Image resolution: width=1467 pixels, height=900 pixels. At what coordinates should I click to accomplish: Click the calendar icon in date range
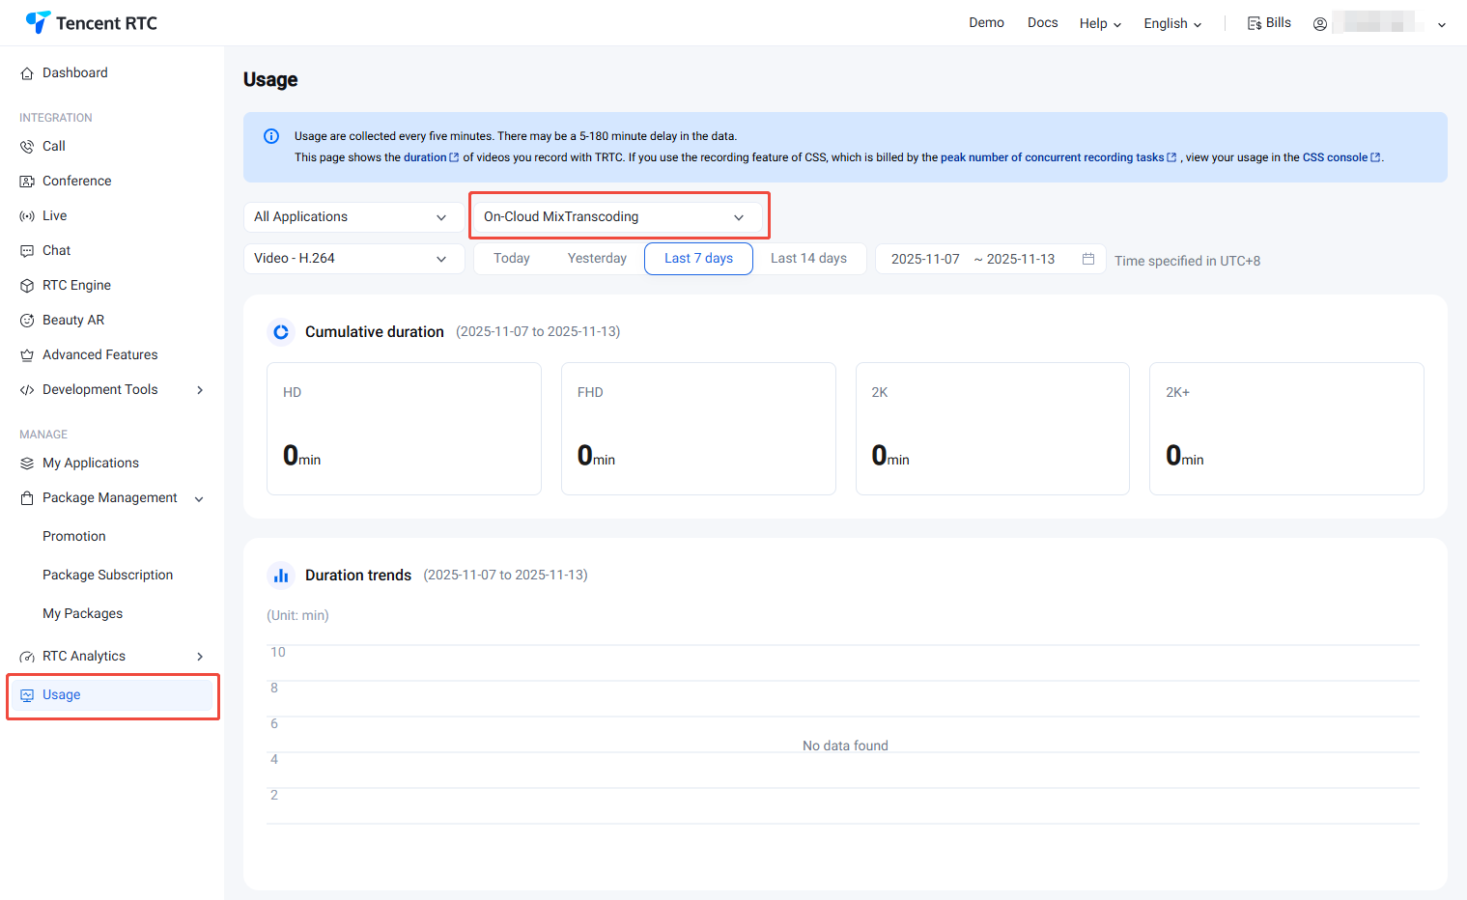pos(1087,259)
